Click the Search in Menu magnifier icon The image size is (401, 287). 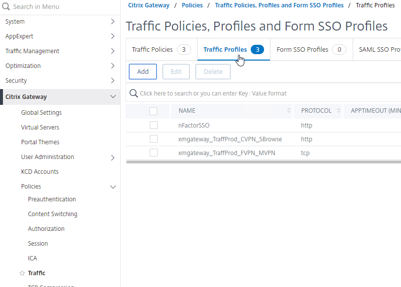pos(6,6)
